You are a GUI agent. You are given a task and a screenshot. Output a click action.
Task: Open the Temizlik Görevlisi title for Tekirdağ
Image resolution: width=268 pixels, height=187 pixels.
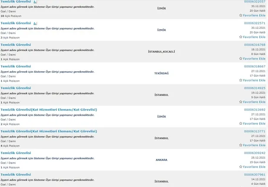click(16, 66)
